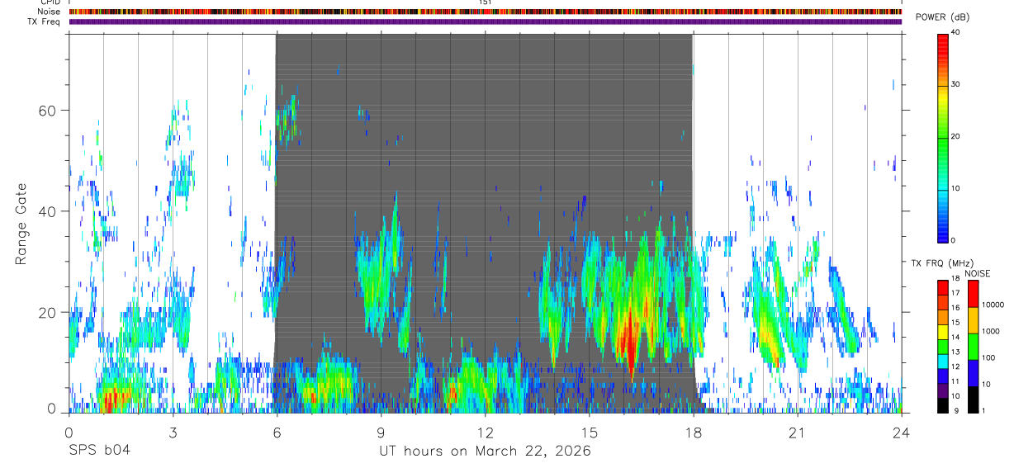Click the 40 label on the range gate axis
1014x468 pixels.
click(49, 211)
